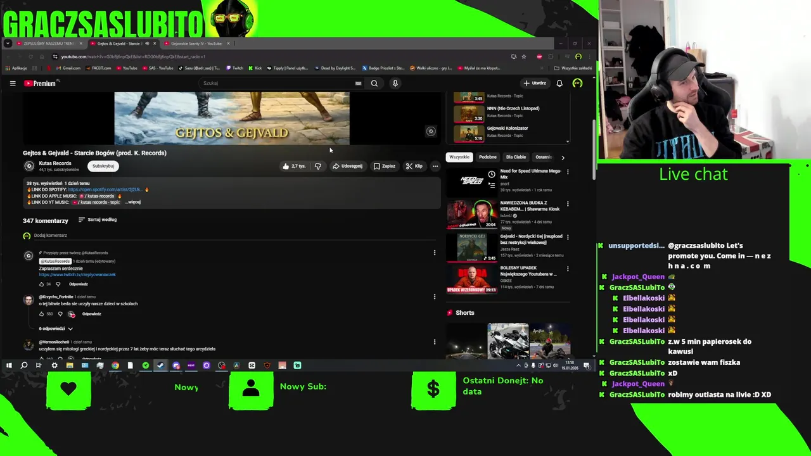Open Kutas Records channel avatar
The height and width of the screenshot is (456, 811).
pyautogui.click(x=29, y=166)
